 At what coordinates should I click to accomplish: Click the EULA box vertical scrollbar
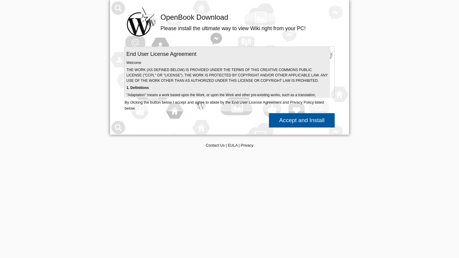pos(332,72)
